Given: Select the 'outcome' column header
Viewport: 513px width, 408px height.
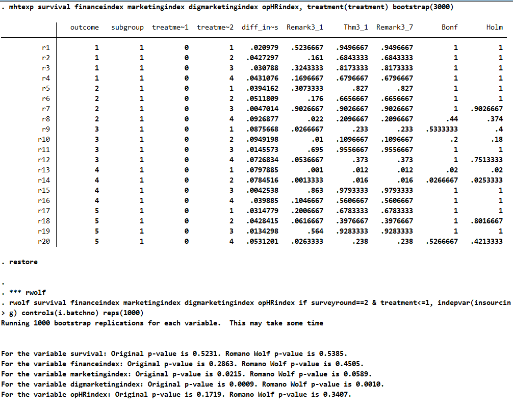Looking at the screenshot, I should click(x=85, y=27).
